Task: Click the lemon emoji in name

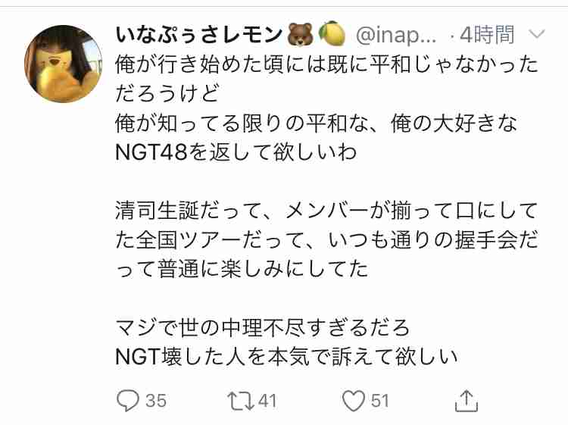Action: [332, 33]
